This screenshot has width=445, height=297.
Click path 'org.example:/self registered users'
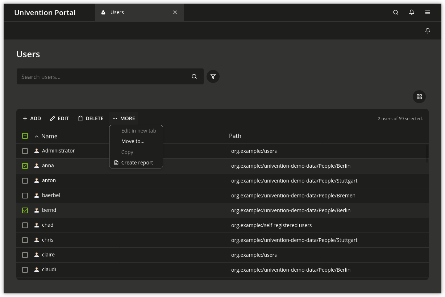pyautogui.click(x=271, y=225)
